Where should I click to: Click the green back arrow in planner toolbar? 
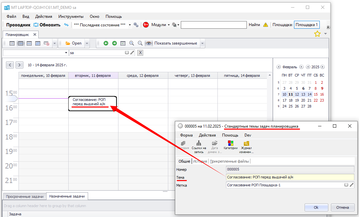click(106, 43)
